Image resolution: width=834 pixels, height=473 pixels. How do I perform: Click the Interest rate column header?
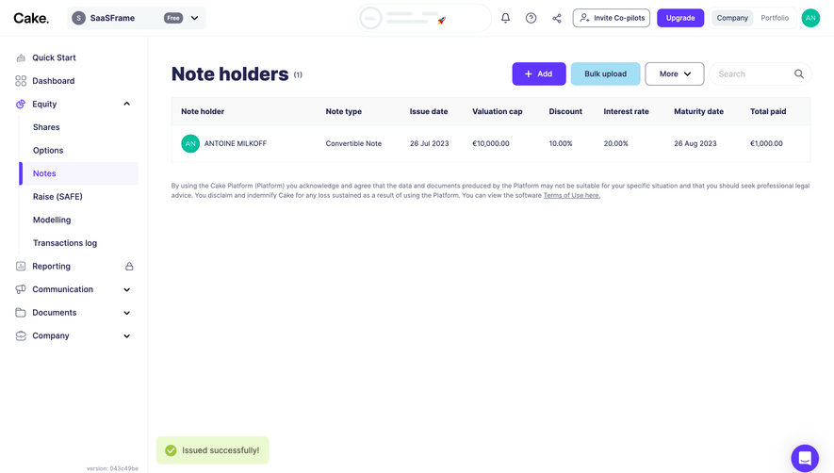(626, 112)
